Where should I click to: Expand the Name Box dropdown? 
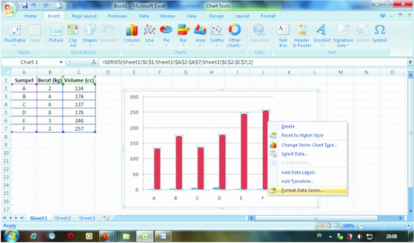point(61,62)
